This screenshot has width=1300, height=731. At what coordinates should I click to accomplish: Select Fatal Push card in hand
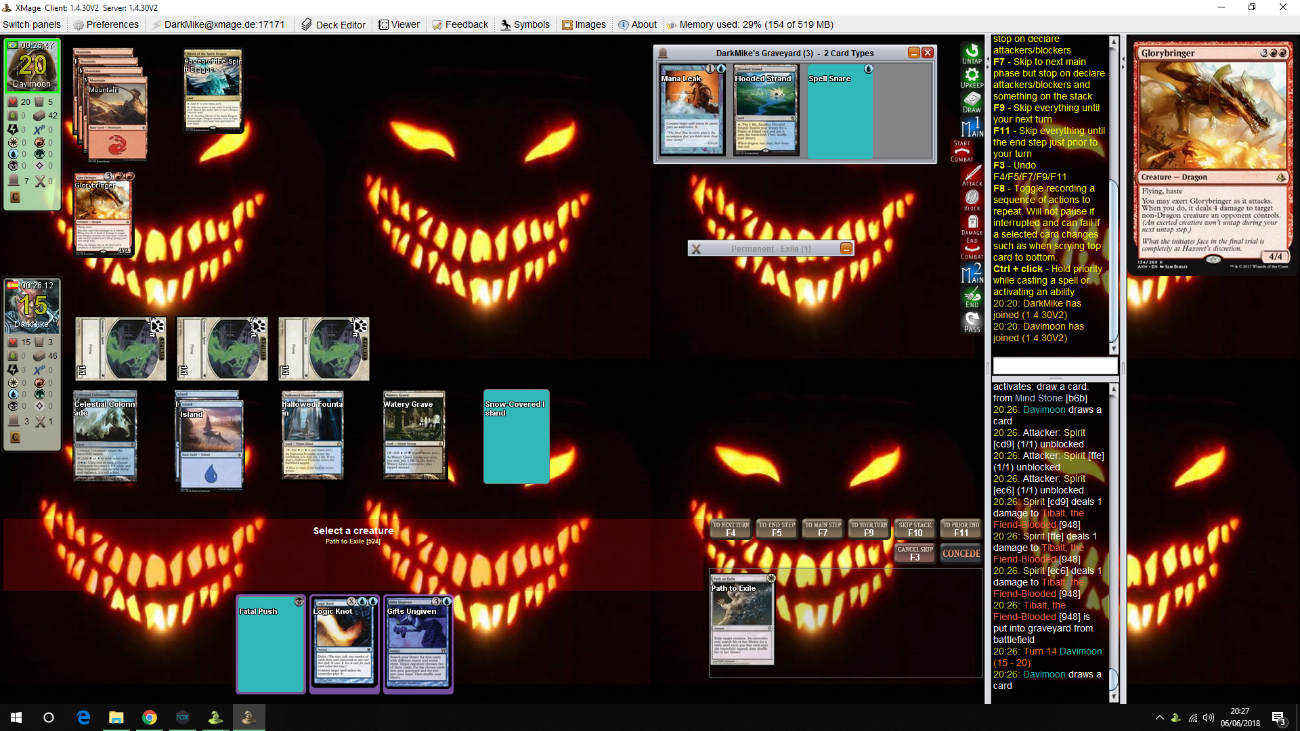271,644
